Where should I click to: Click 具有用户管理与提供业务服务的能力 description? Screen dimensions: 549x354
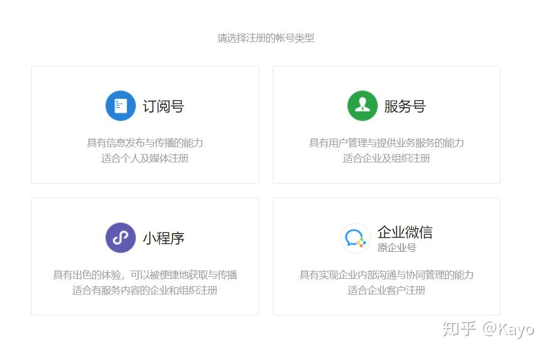(387, 143)
